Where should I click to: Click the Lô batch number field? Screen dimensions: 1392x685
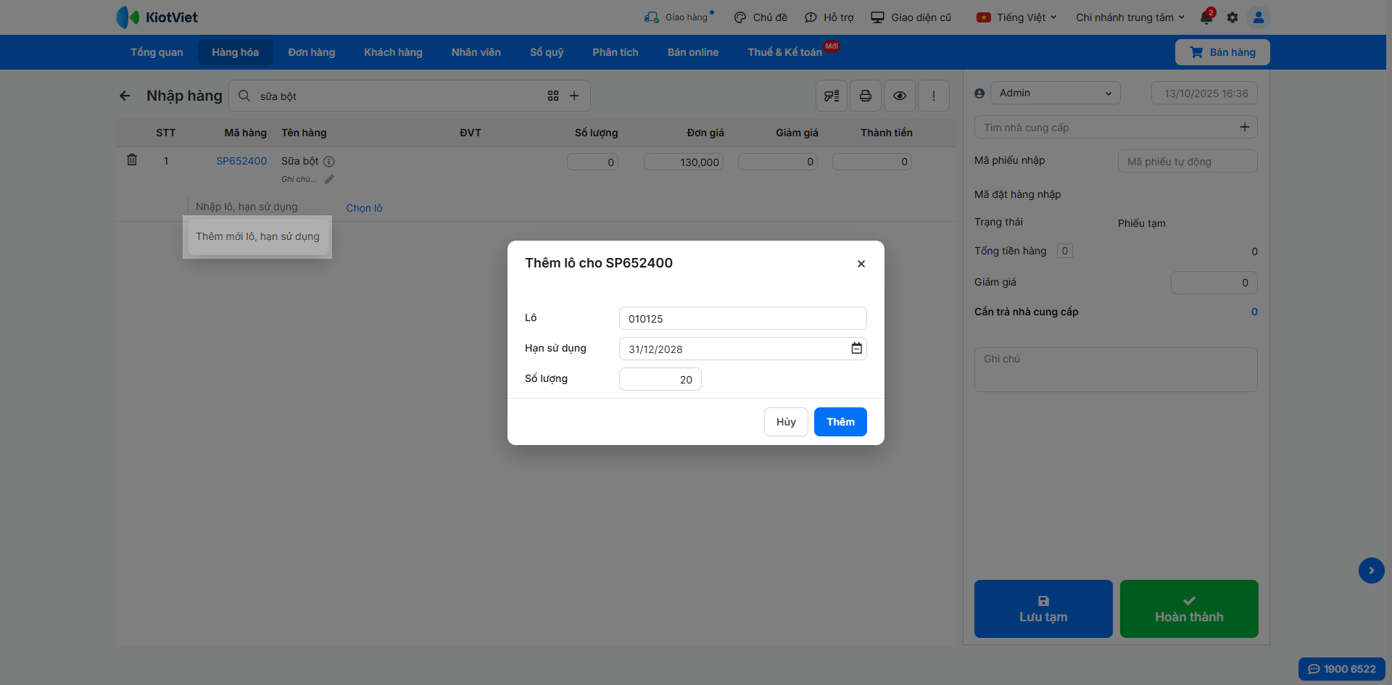(742, 318)
